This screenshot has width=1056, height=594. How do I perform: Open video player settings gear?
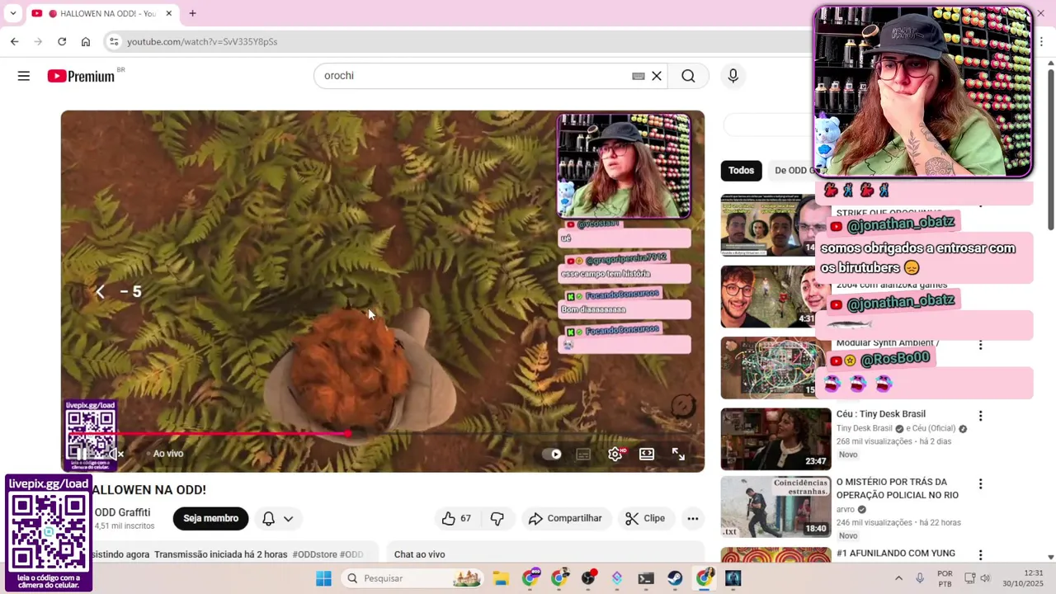pos(615,454)
